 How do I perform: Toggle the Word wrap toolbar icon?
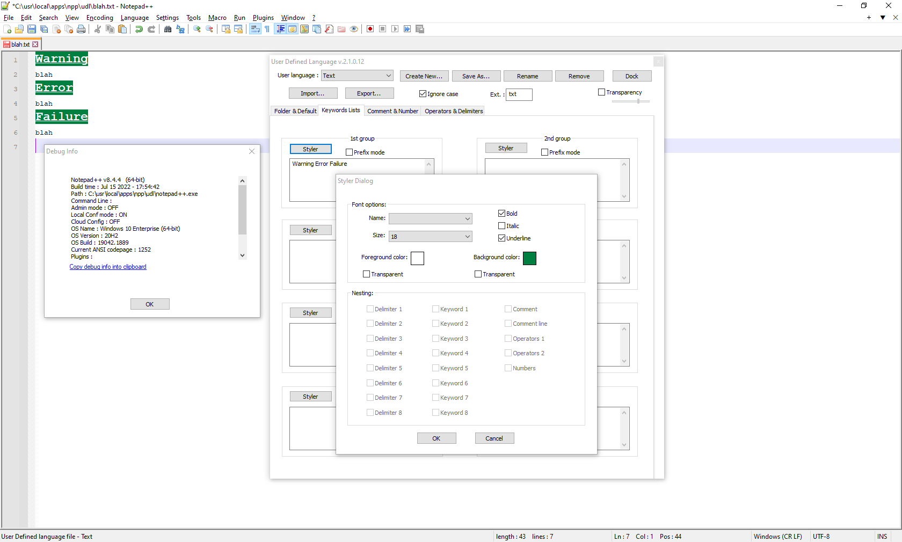coord(255,29)
